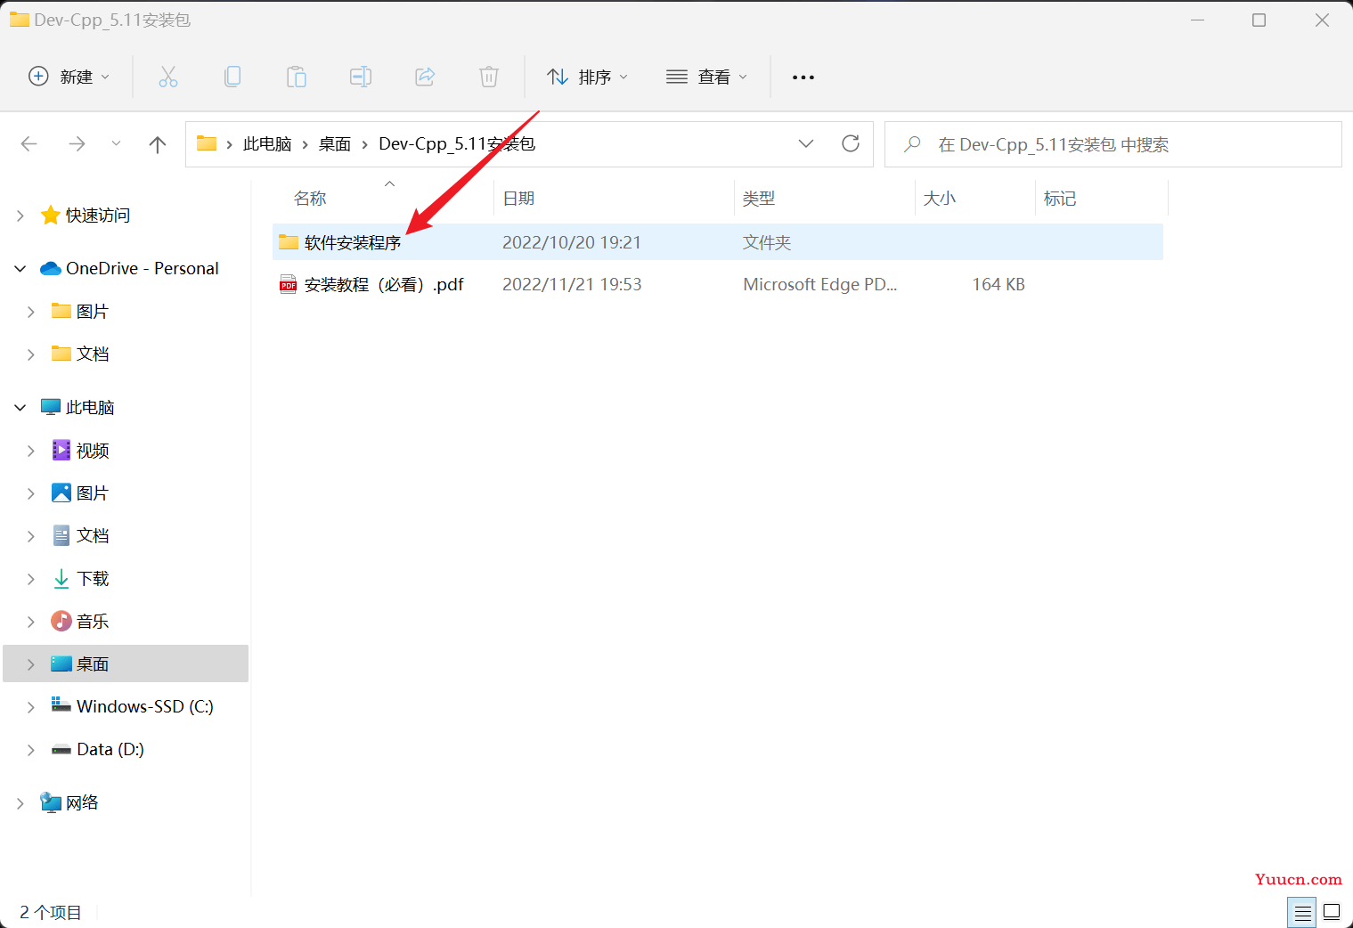Sort by the 大小 column header
This screenshot has height=928, width=1353.
pos(940,199)
